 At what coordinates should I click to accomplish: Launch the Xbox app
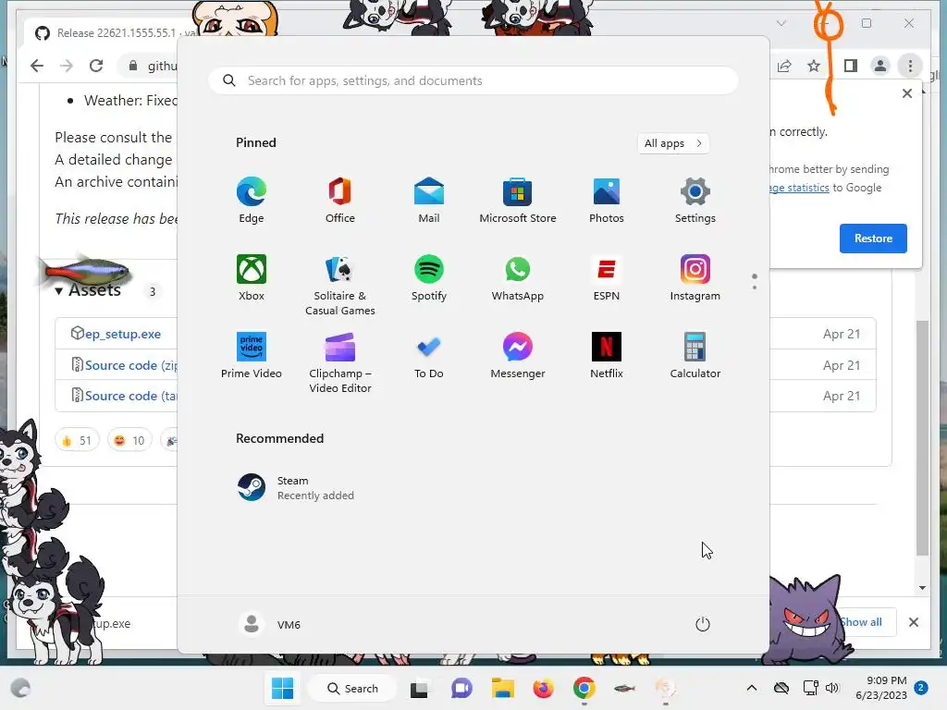click(252, 277)
